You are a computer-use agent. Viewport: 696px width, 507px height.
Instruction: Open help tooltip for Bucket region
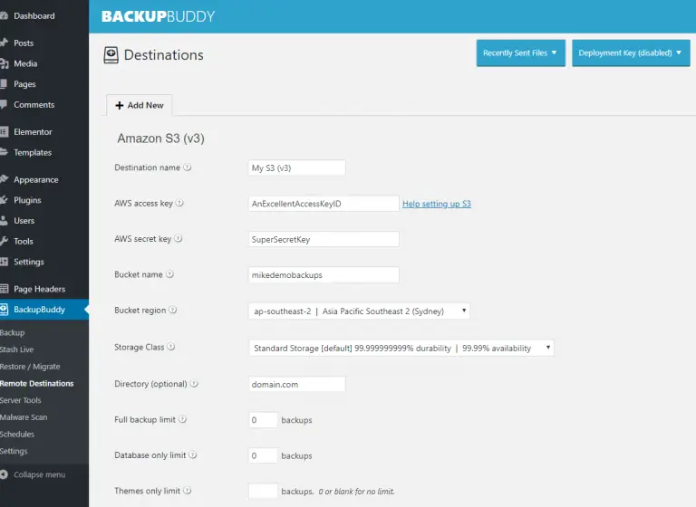point(173,310)
